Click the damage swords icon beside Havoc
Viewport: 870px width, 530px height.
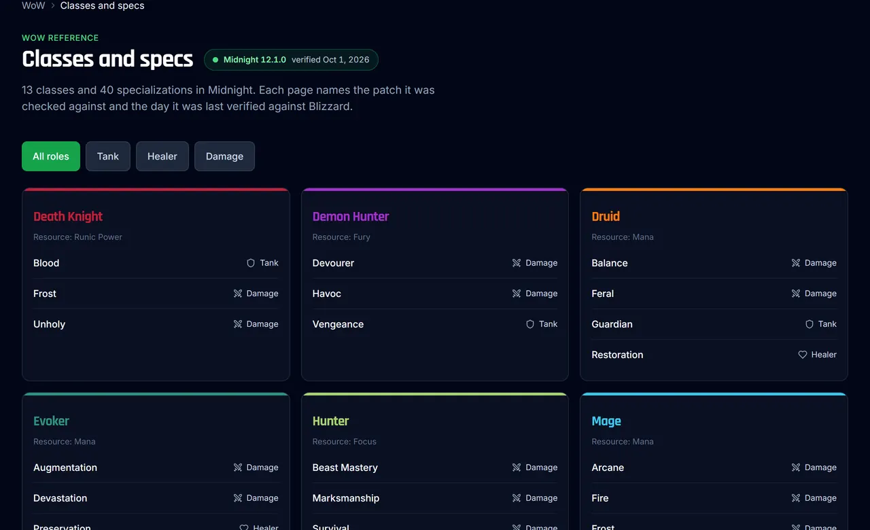pyautogui.click(x=517, y=294)
